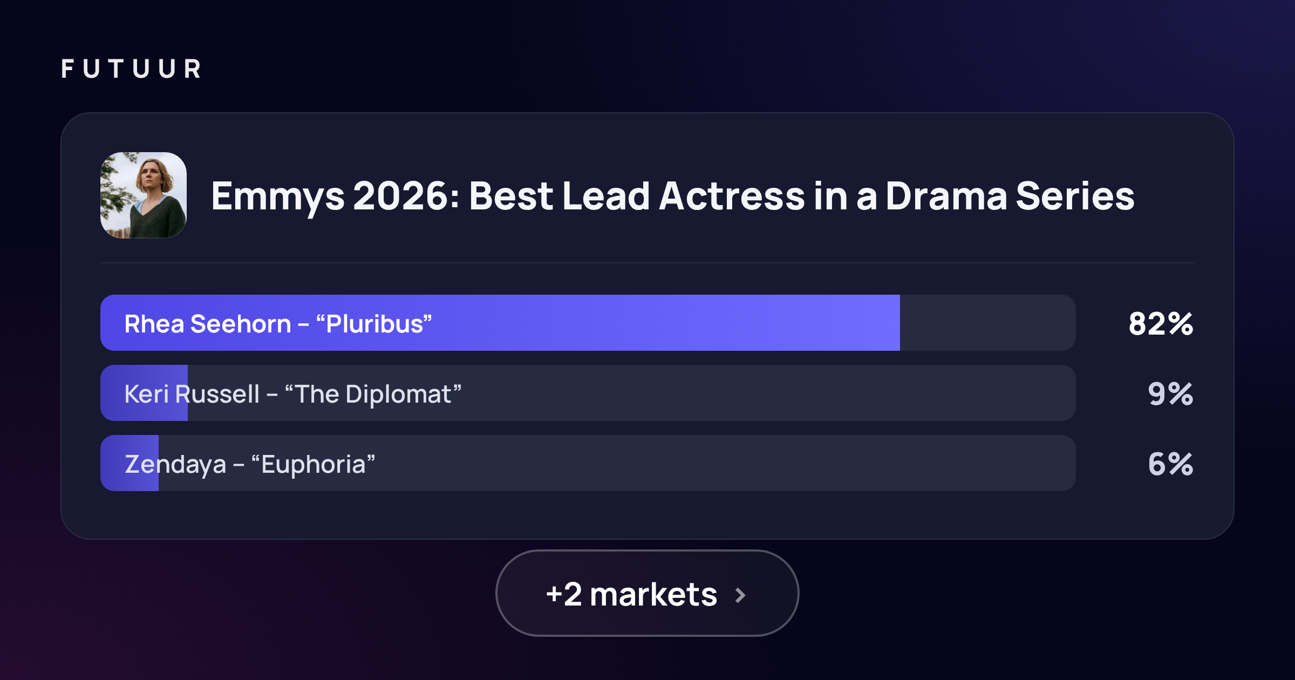This screenshot has width=1295, height=680.
Task: Click the empty track of Keri Russell bar
Action: point(632,393)
